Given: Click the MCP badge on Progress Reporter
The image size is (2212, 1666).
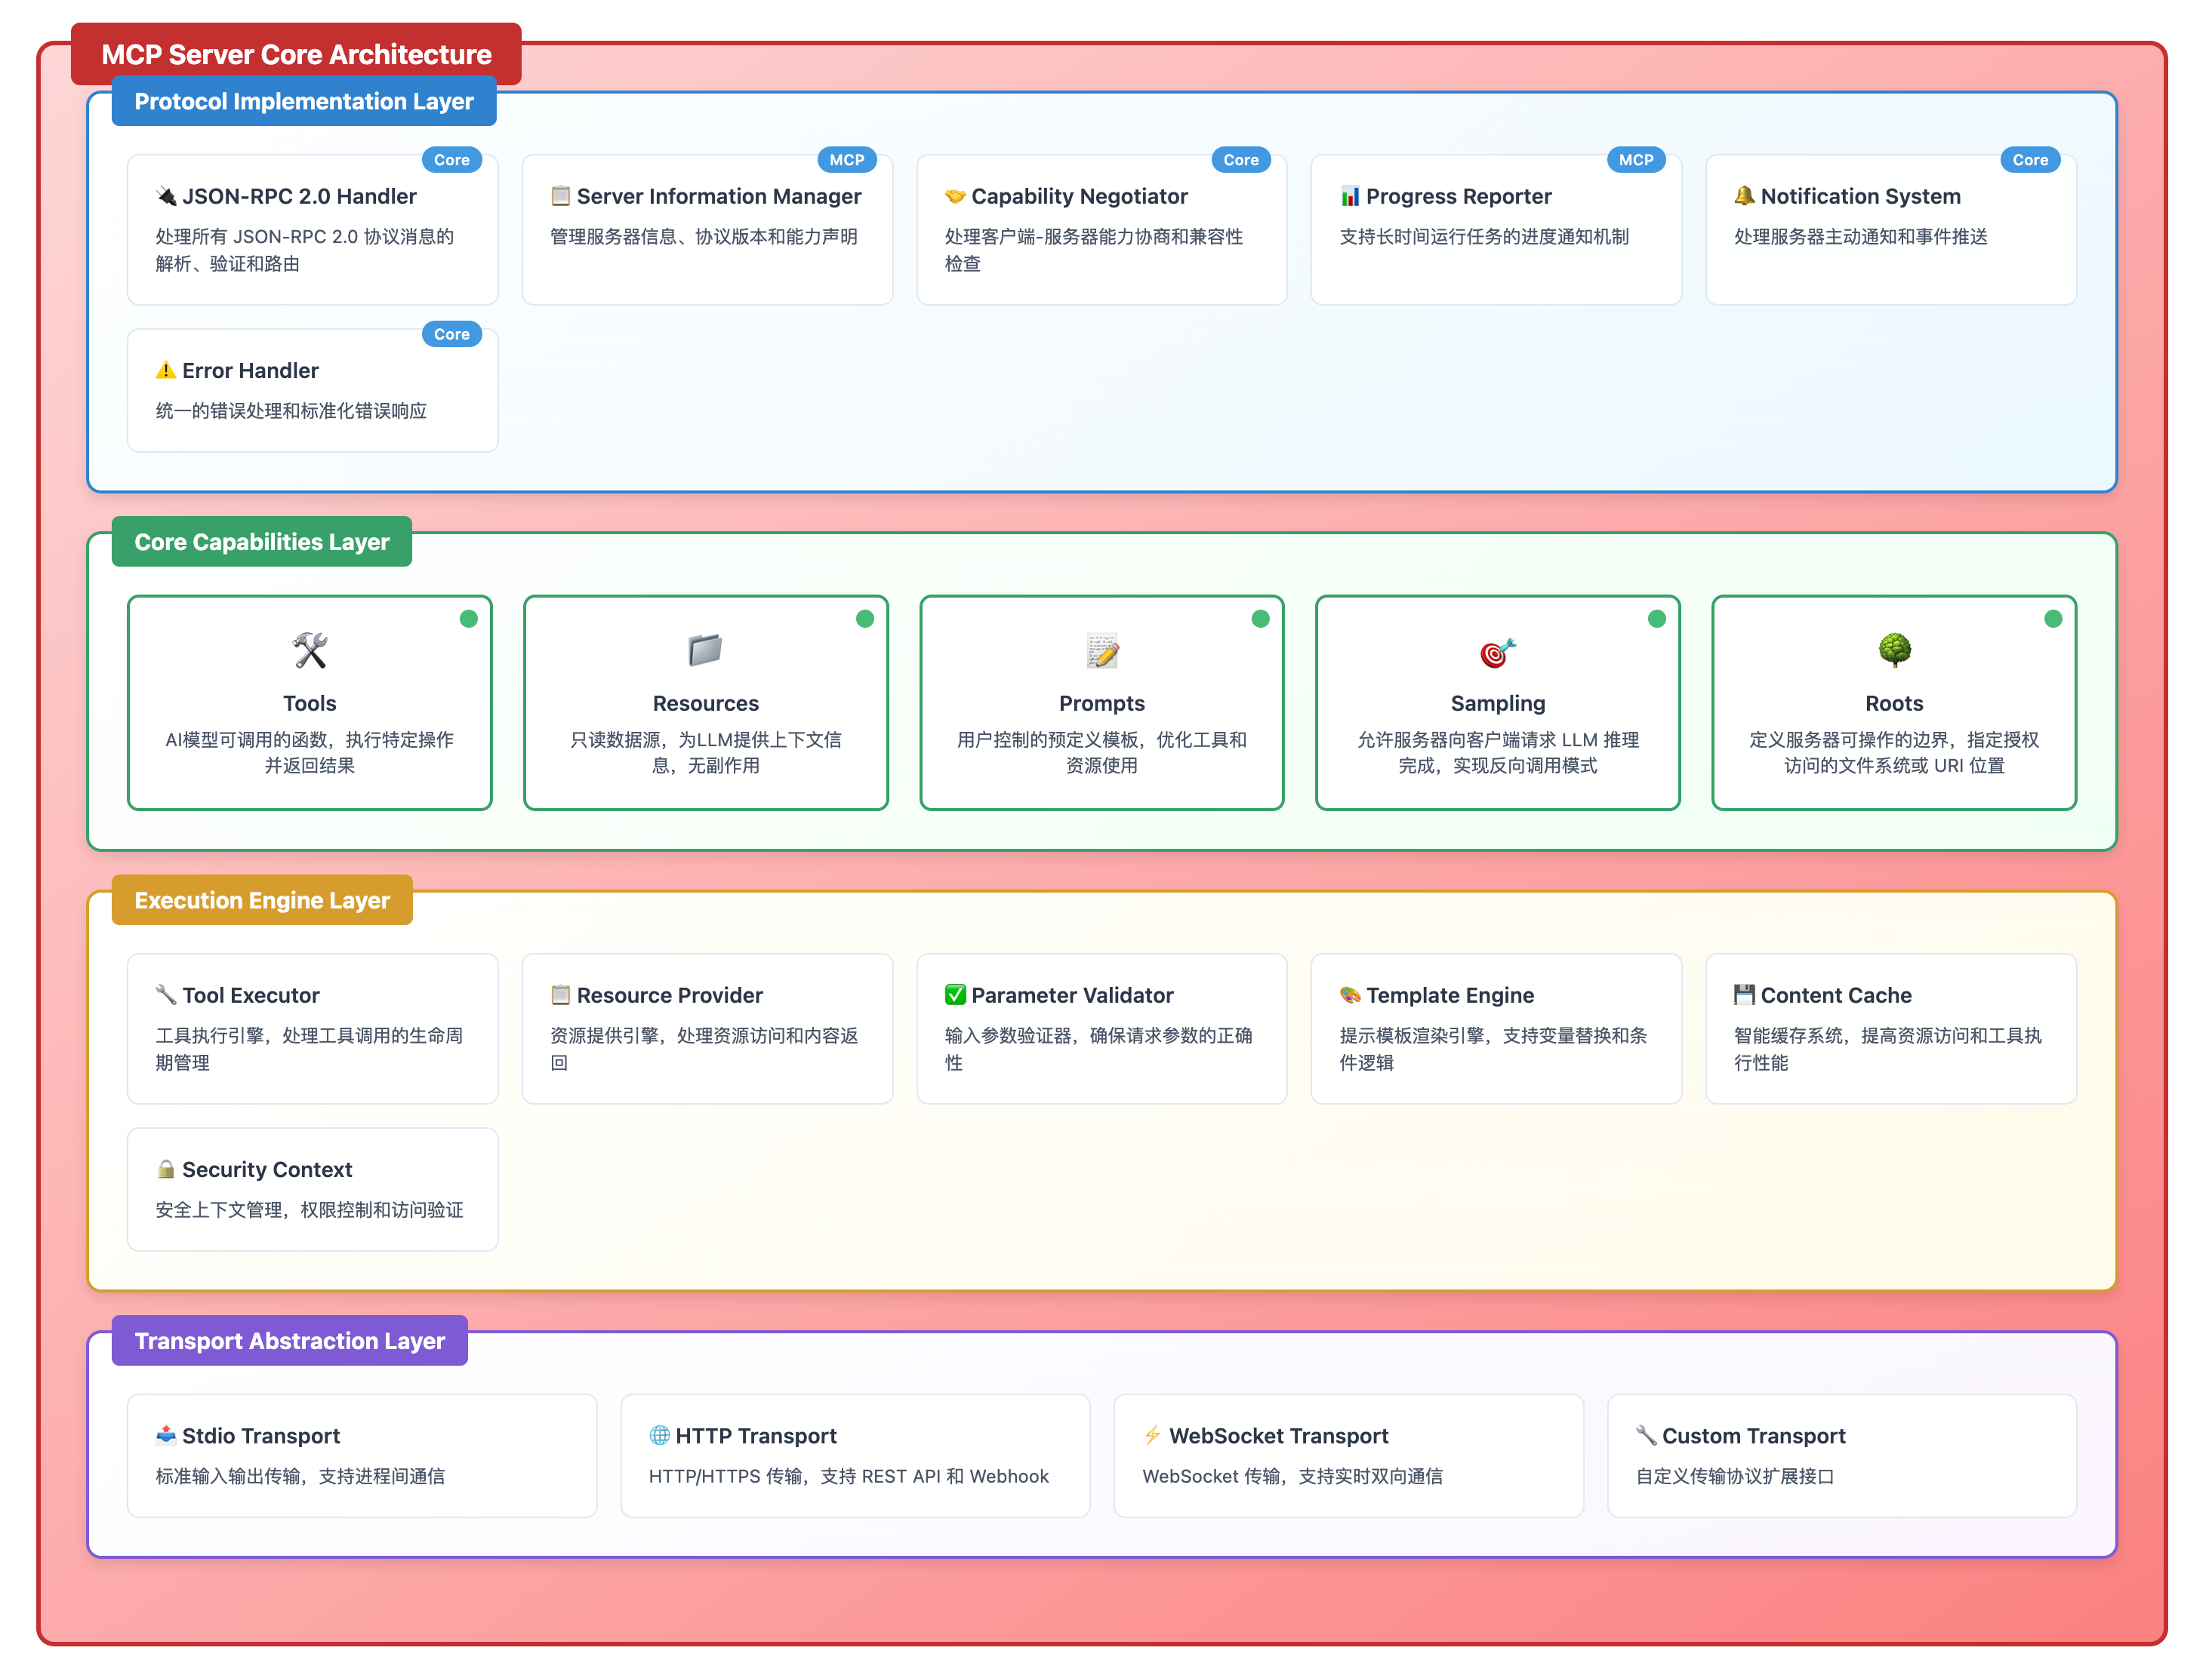Looking at the screenshot, I should [x=1635, y=160].
